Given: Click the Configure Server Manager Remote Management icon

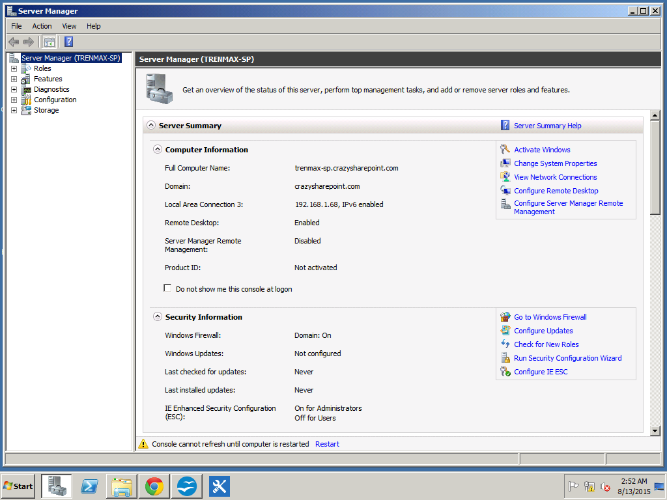Looking at the screenshot, I should (505, 204).
